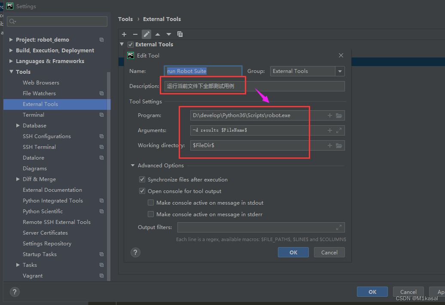Focus the settings search box

(57, 21)
